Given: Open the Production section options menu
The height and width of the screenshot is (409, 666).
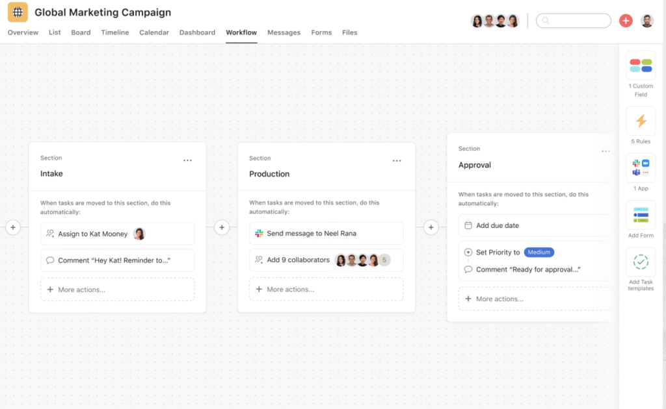Looking at the screenshot, I should pyautogui.click(x=397, y=160).
